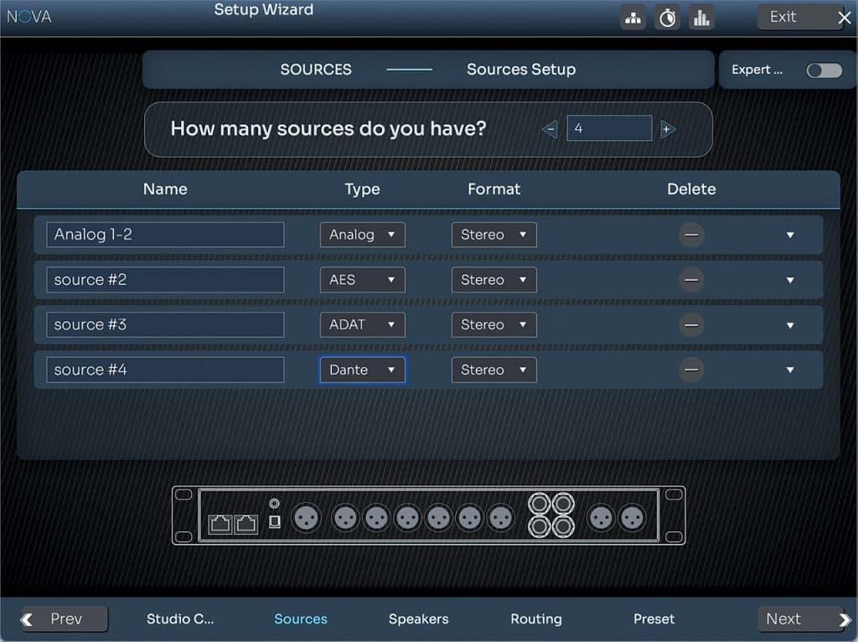Toggle the Expert mode switch
Screen dimensions: 858x642
click(x=824, y=70)
